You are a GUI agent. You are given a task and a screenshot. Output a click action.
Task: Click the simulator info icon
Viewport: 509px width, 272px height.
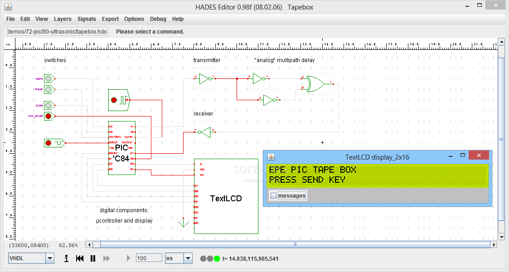[x=66, y=258]
